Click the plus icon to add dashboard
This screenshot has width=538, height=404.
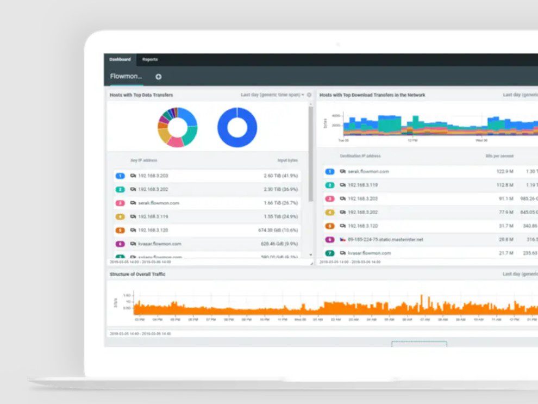[158, 77]
